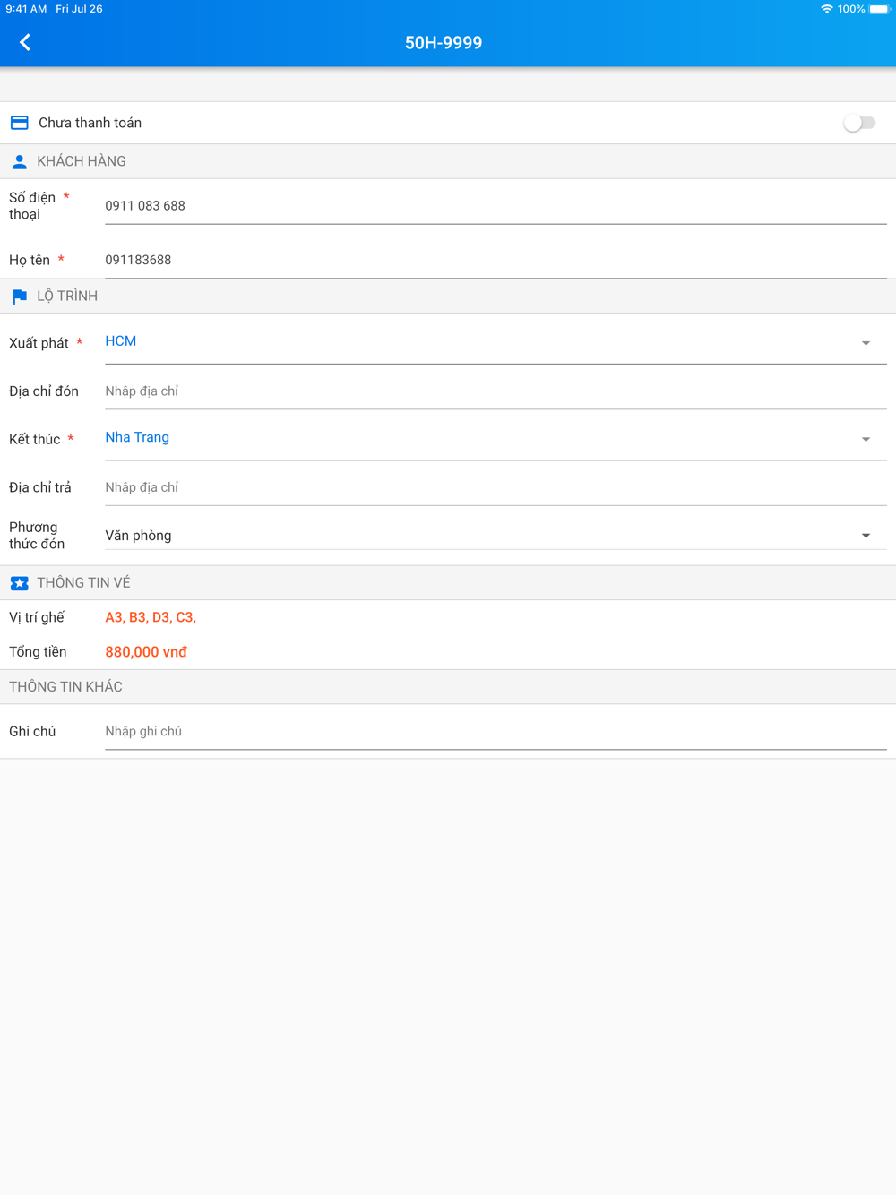Tap the customer person icon
The image size is (896, 1195).
click(19, 162)
